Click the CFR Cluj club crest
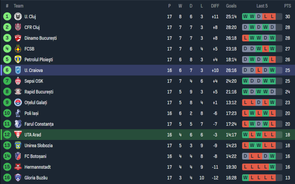This screenshot has height=184, width=295. tap(18, 27)
